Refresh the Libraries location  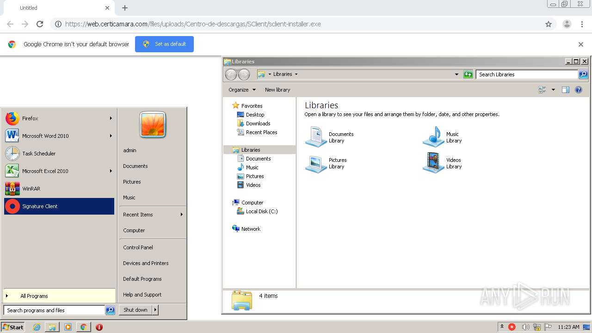coord(468,74)
